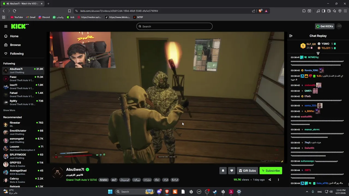The height and width of the screenshot is (196, 349).
Task: Click the Get KICKs button
Action: [324, 26]
